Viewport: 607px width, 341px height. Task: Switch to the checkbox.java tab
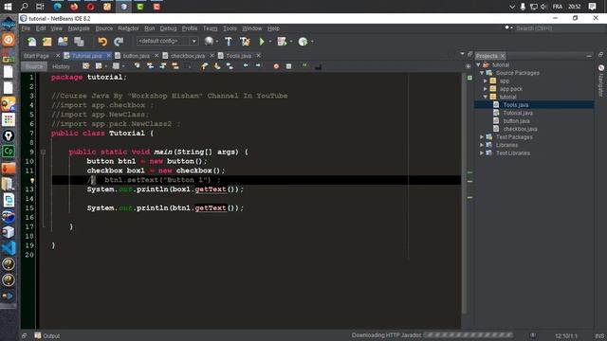point(188,56)
